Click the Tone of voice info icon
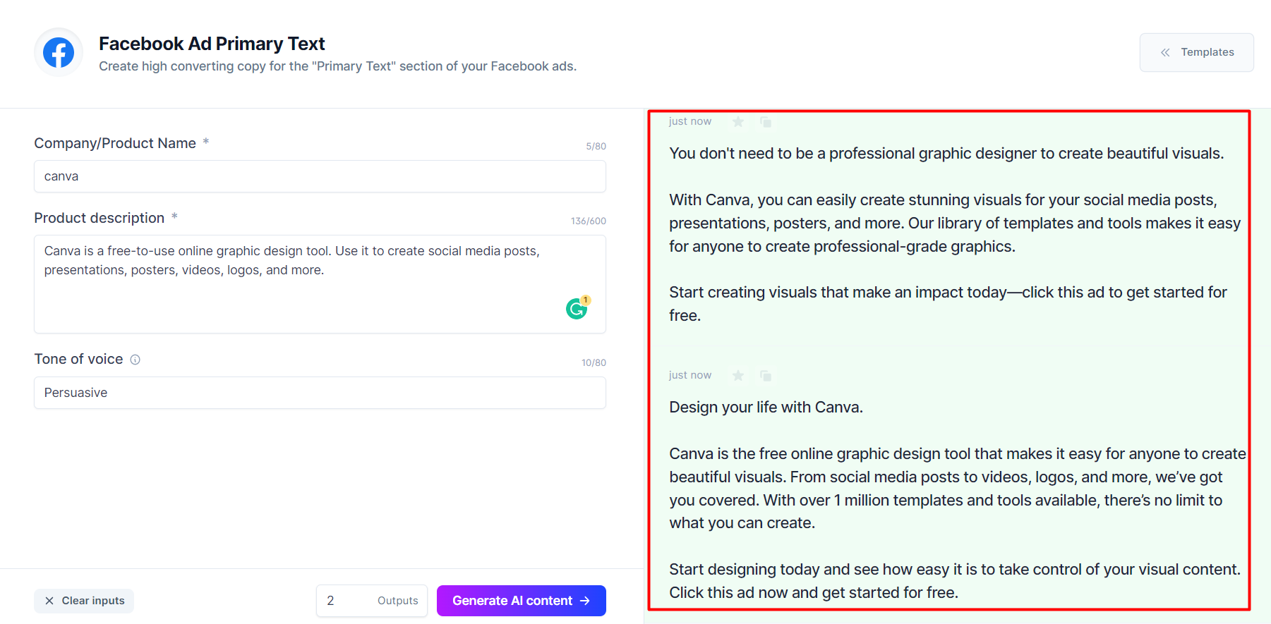Screen dimensions: 1271x624 pyautogui.click(x=135, y=360)
